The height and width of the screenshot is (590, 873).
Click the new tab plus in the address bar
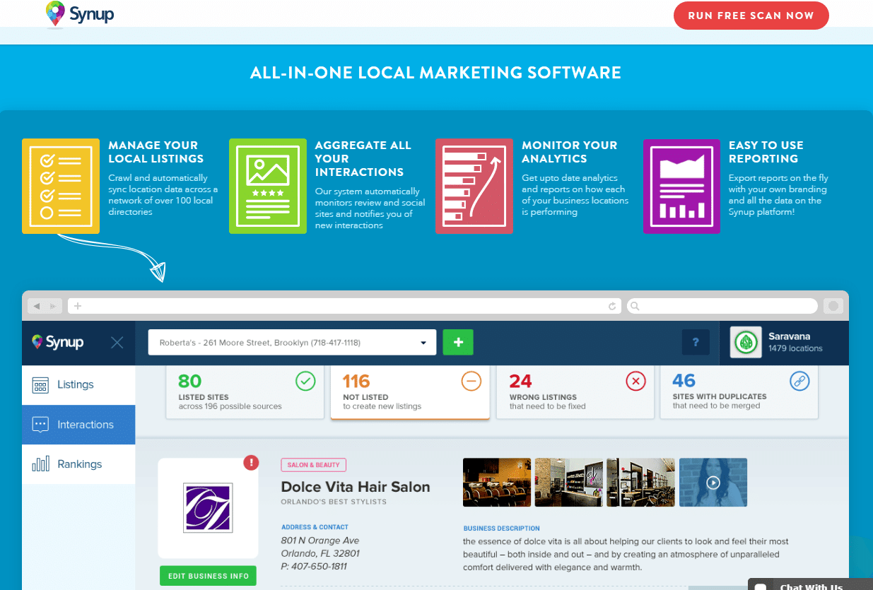pos(78,306)
